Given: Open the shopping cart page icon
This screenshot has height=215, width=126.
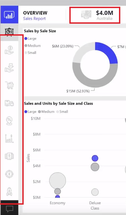Looking at the screenshot, I should 9,85.
